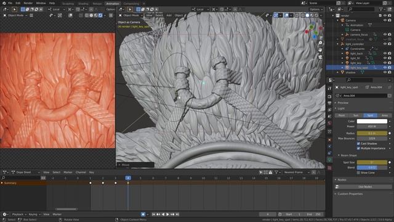Open the Render menu
The width and height of the screenshot is (394, 222).
28,3
